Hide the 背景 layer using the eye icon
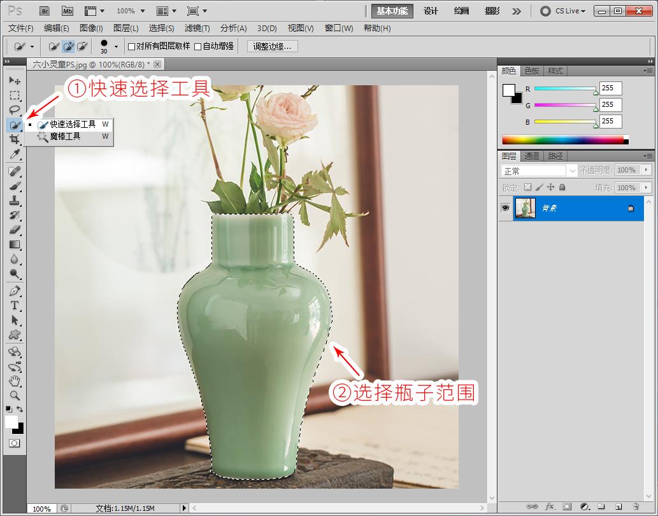Viewport: 658px width, 516px height. pyautogui.click(x=505, y=208)
